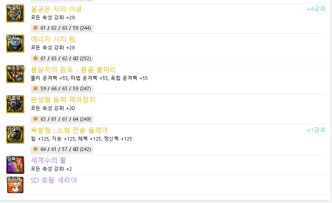Click the +4강화 label on necklace row
332x203 pixels.
(x=316, y=9)
